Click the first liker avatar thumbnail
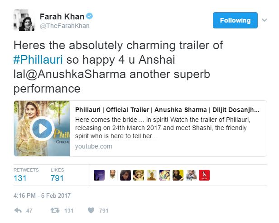Screen dimensions: 279x223 point(99,175)
